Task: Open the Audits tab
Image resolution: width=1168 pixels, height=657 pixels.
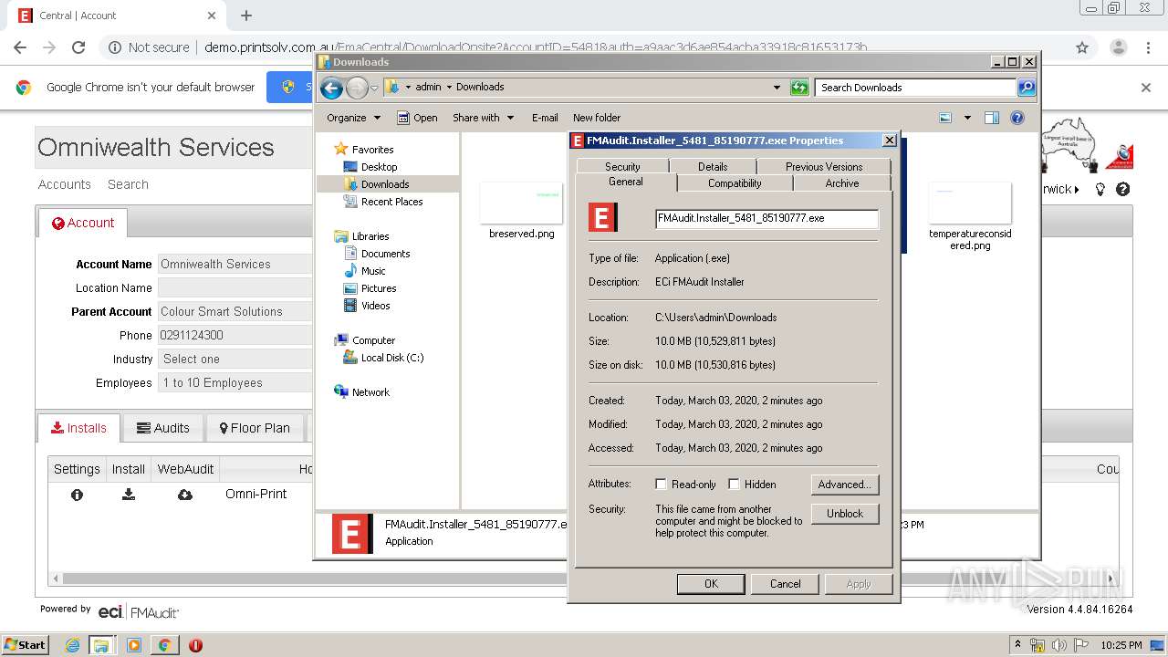Action: coord(162,428)
